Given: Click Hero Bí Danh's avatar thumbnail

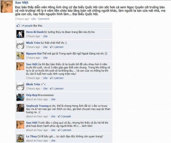Looking at the screenshot, I should point(20,34).
